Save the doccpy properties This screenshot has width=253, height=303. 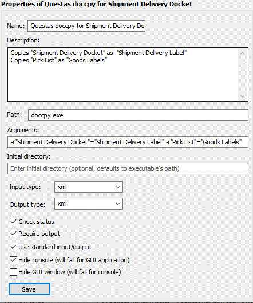[29, 289]
